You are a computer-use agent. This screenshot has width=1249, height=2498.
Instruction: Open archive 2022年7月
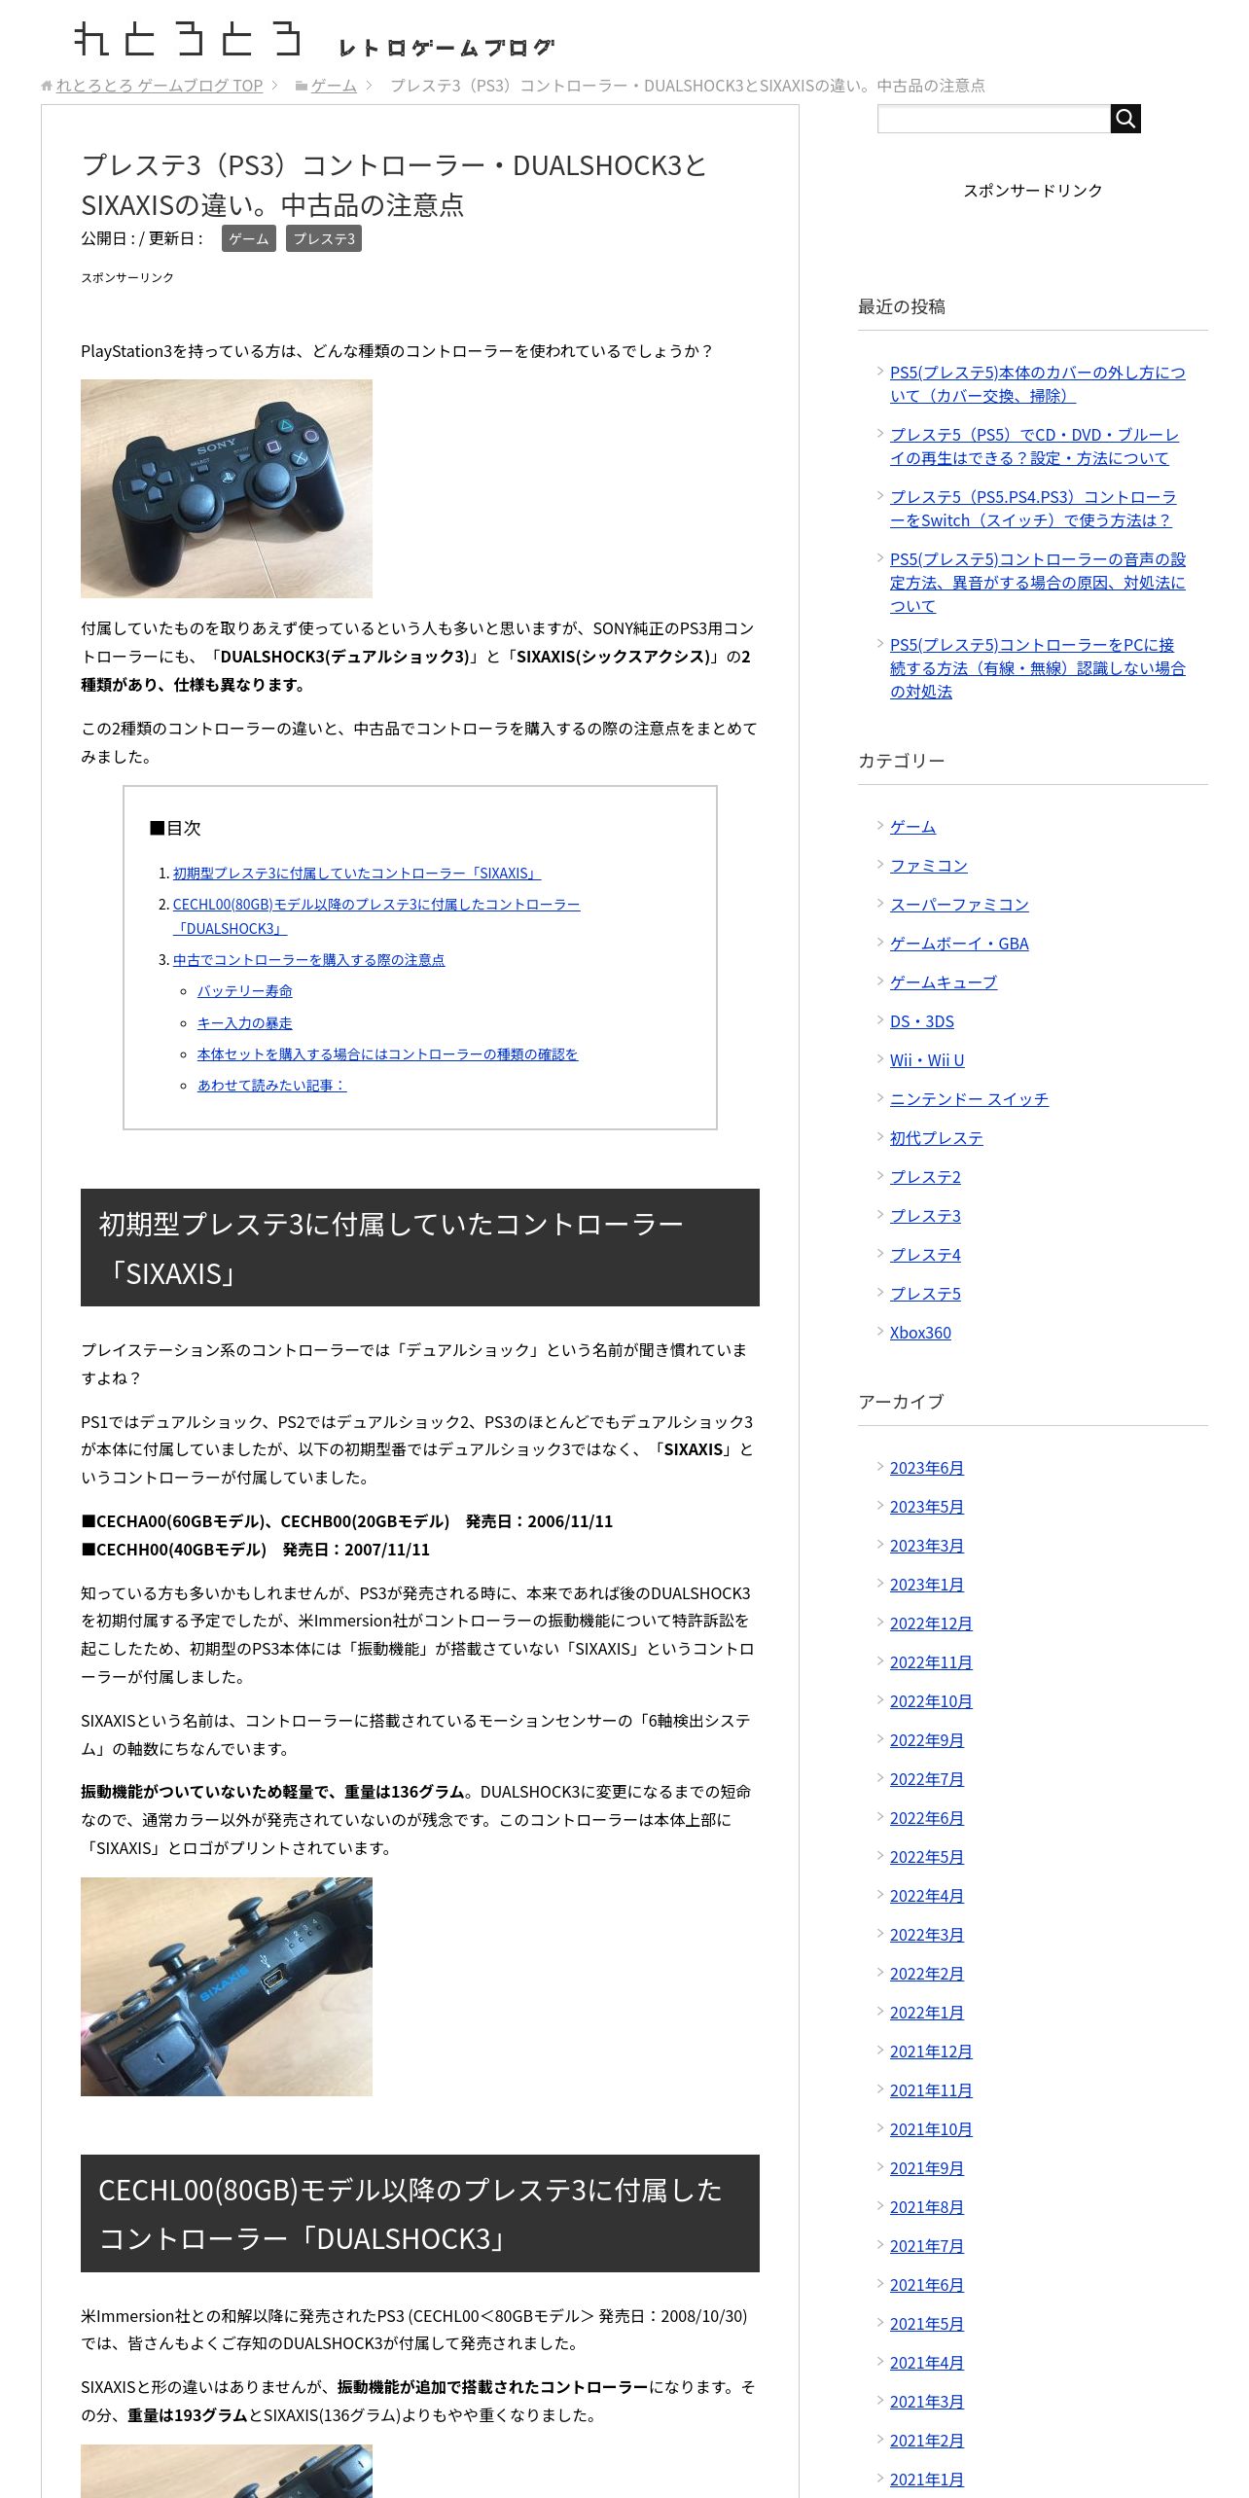pos(927,1779)
